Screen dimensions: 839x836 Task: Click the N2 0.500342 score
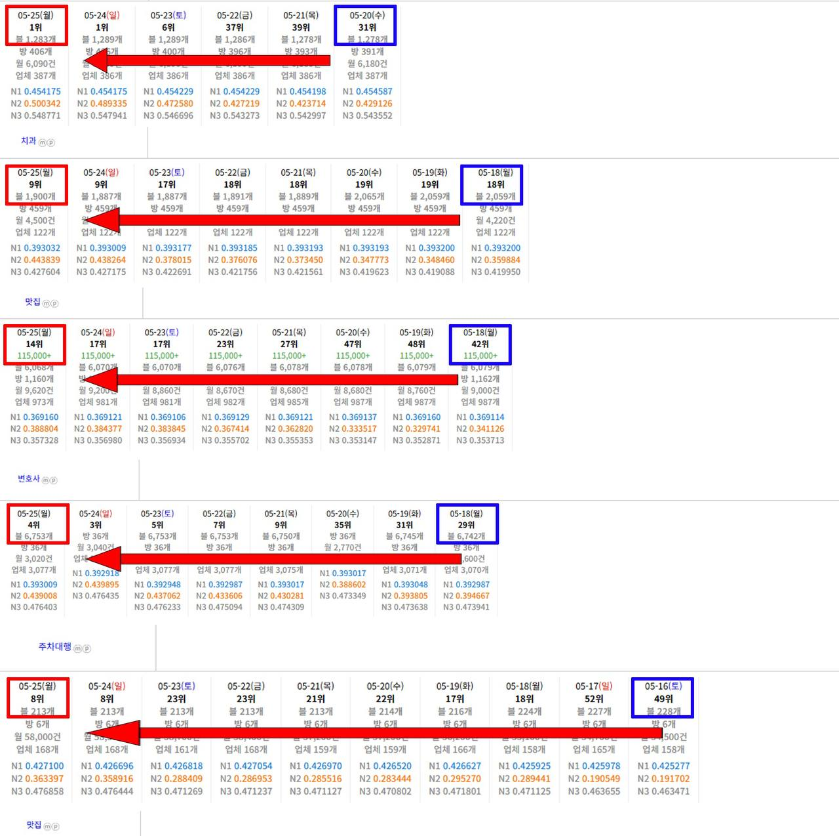click(36, 104)
